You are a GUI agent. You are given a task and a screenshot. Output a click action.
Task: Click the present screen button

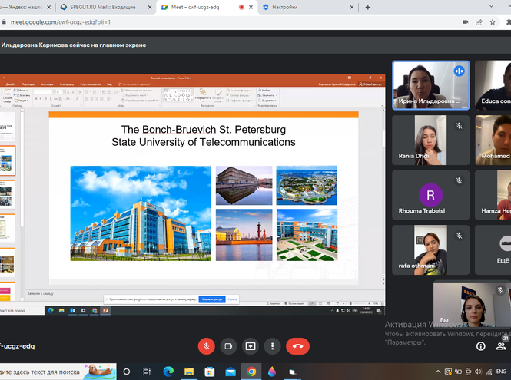coord(251,346)
